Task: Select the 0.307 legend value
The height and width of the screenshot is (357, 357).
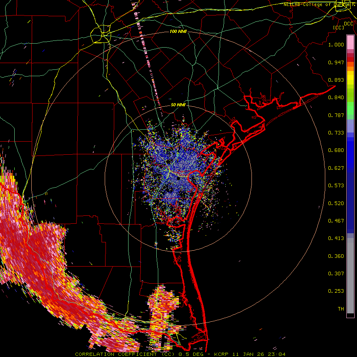Action: pos(336,274)
